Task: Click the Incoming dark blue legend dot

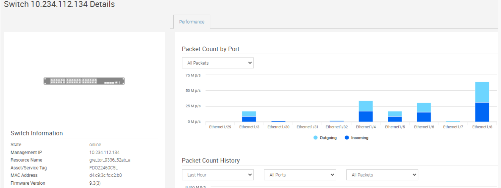Action: pyautogui.click(x=347, y=138)
